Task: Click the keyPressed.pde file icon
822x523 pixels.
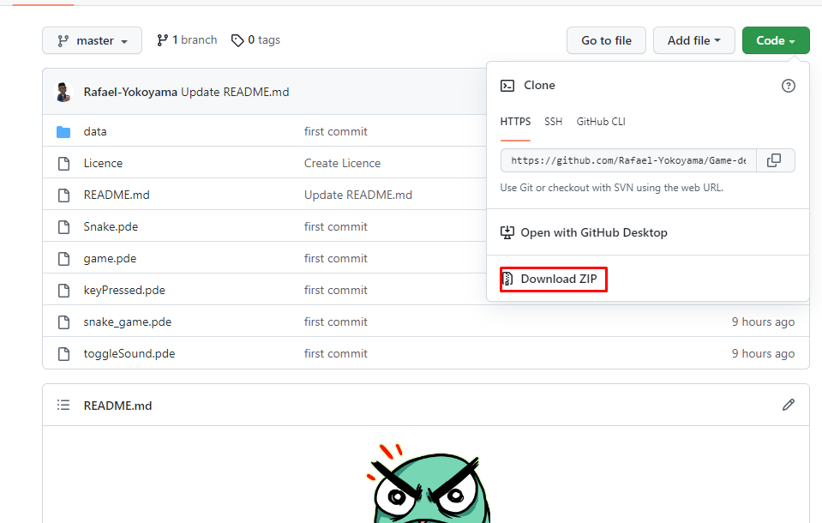Action: (63, 291)
